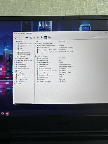Select the Степень износа row
This screenshot has height=144, width=108.
tap(55, 77)
